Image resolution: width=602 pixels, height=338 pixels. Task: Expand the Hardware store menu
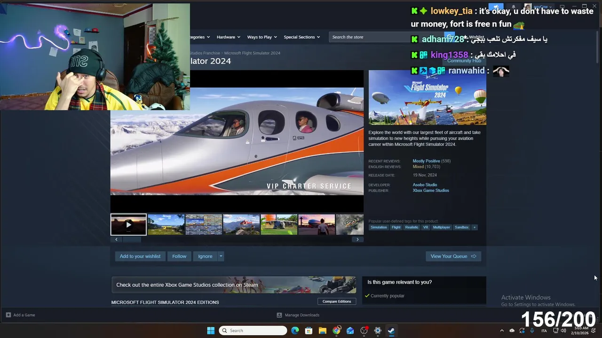point(228,37)
